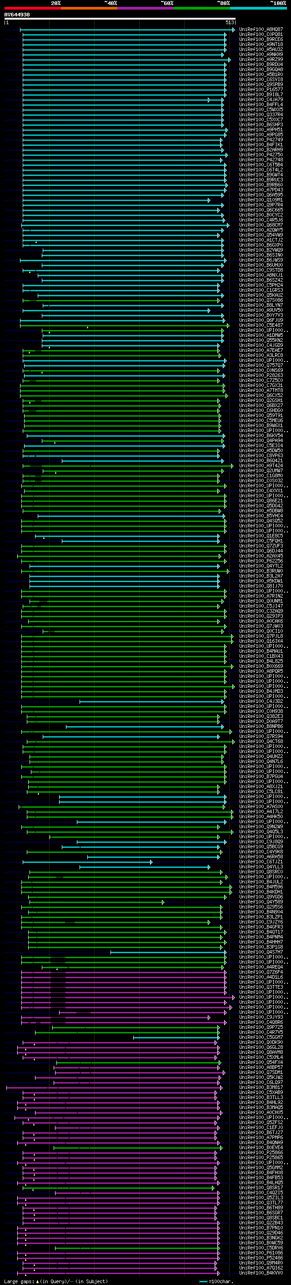291x1285 pixels.
Task: Select hit label UniRef100_Q9P7R4
Action: pos(261,205)
